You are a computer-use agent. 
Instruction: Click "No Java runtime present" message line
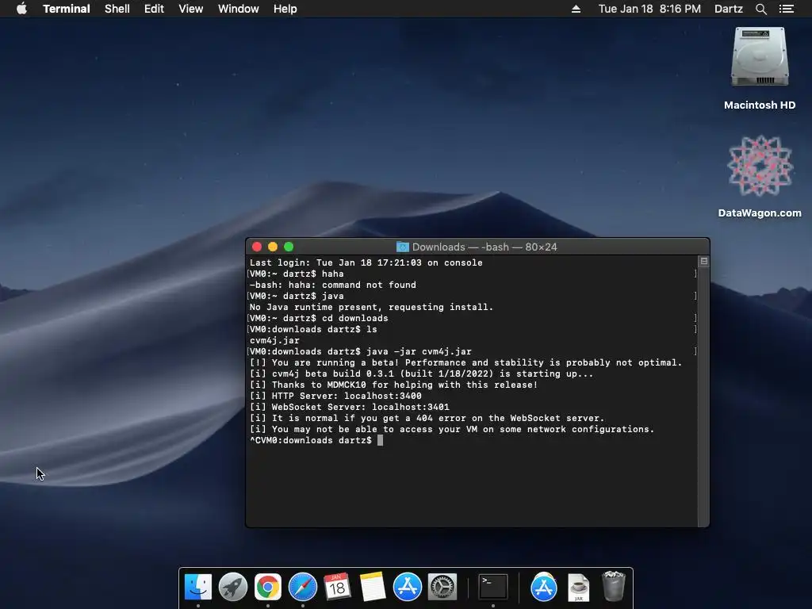click(371, 307)
